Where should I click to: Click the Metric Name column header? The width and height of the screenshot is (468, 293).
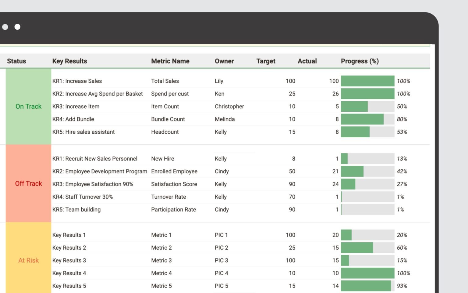pyautogui.click(x=170, y=61)
